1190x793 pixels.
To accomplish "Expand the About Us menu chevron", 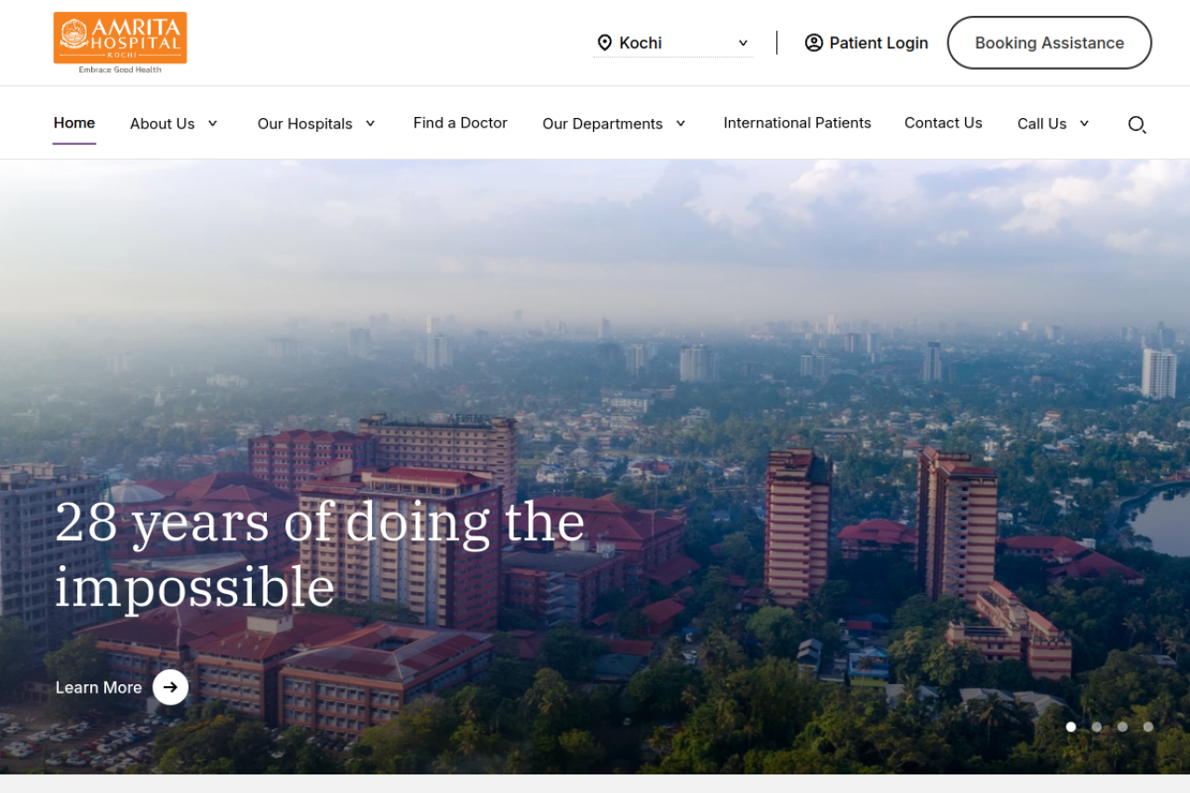I will coord(212,124).
